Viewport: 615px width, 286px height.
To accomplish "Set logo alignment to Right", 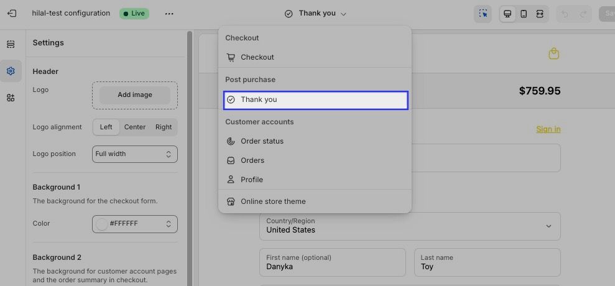I will point(164,127).
